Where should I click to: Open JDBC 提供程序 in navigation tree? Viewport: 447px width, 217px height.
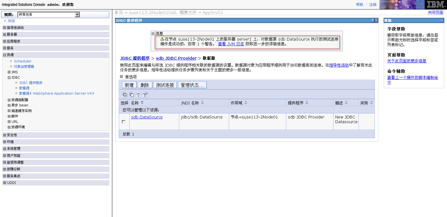31,83
